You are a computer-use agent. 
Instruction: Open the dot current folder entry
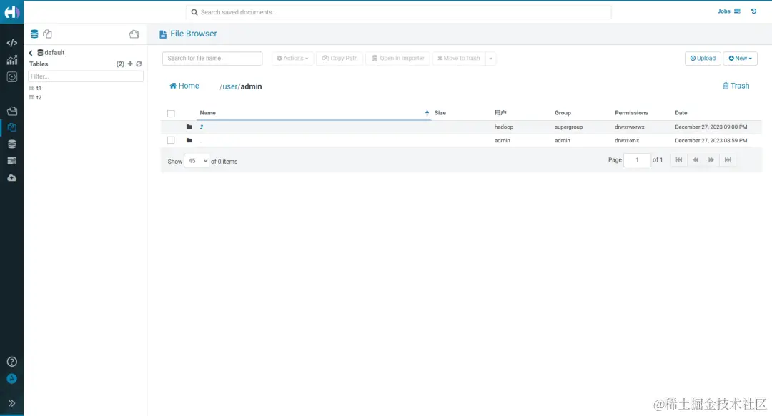coord(200,141)
